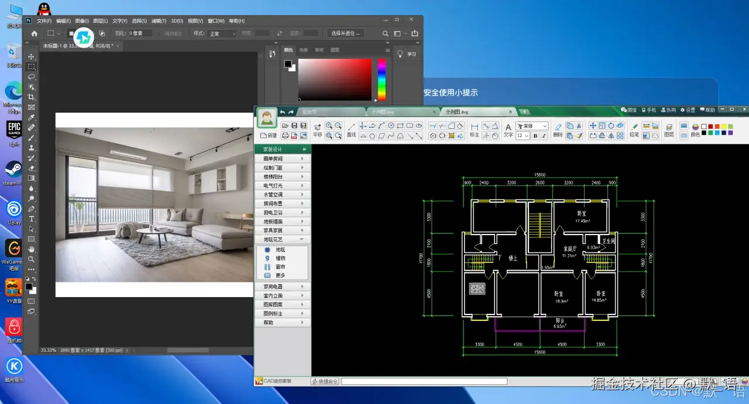Toggle Bold text in CAD toolbar
The image size is (749, 404).
pos(535,136)
